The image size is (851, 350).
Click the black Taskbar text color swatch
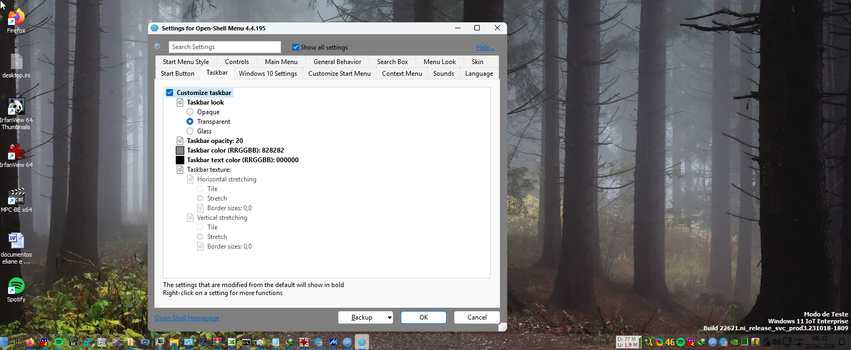[180, 160]
